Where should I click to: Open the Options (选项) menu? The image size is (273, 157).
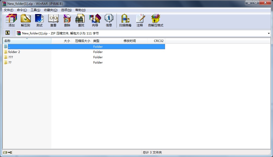(x=66, y=10)
